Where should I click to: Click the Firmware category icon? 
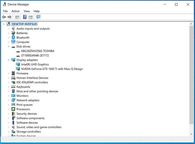[13, 73]
